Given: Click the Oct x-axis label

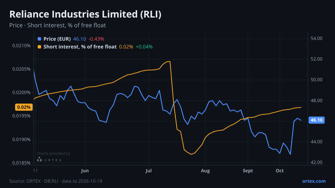Looking at the screenshot, I should 280,170.
